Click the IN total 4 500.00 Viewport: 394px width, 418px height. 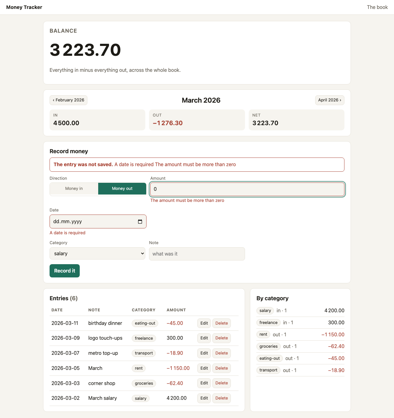pos(66,123)
